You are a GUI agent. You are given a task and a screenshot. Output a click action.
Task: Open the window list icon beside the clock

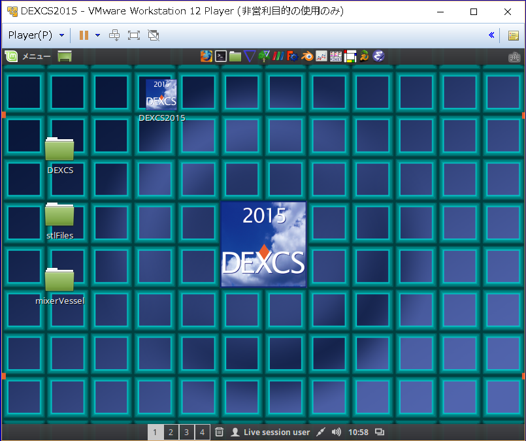tap(380, 432)
